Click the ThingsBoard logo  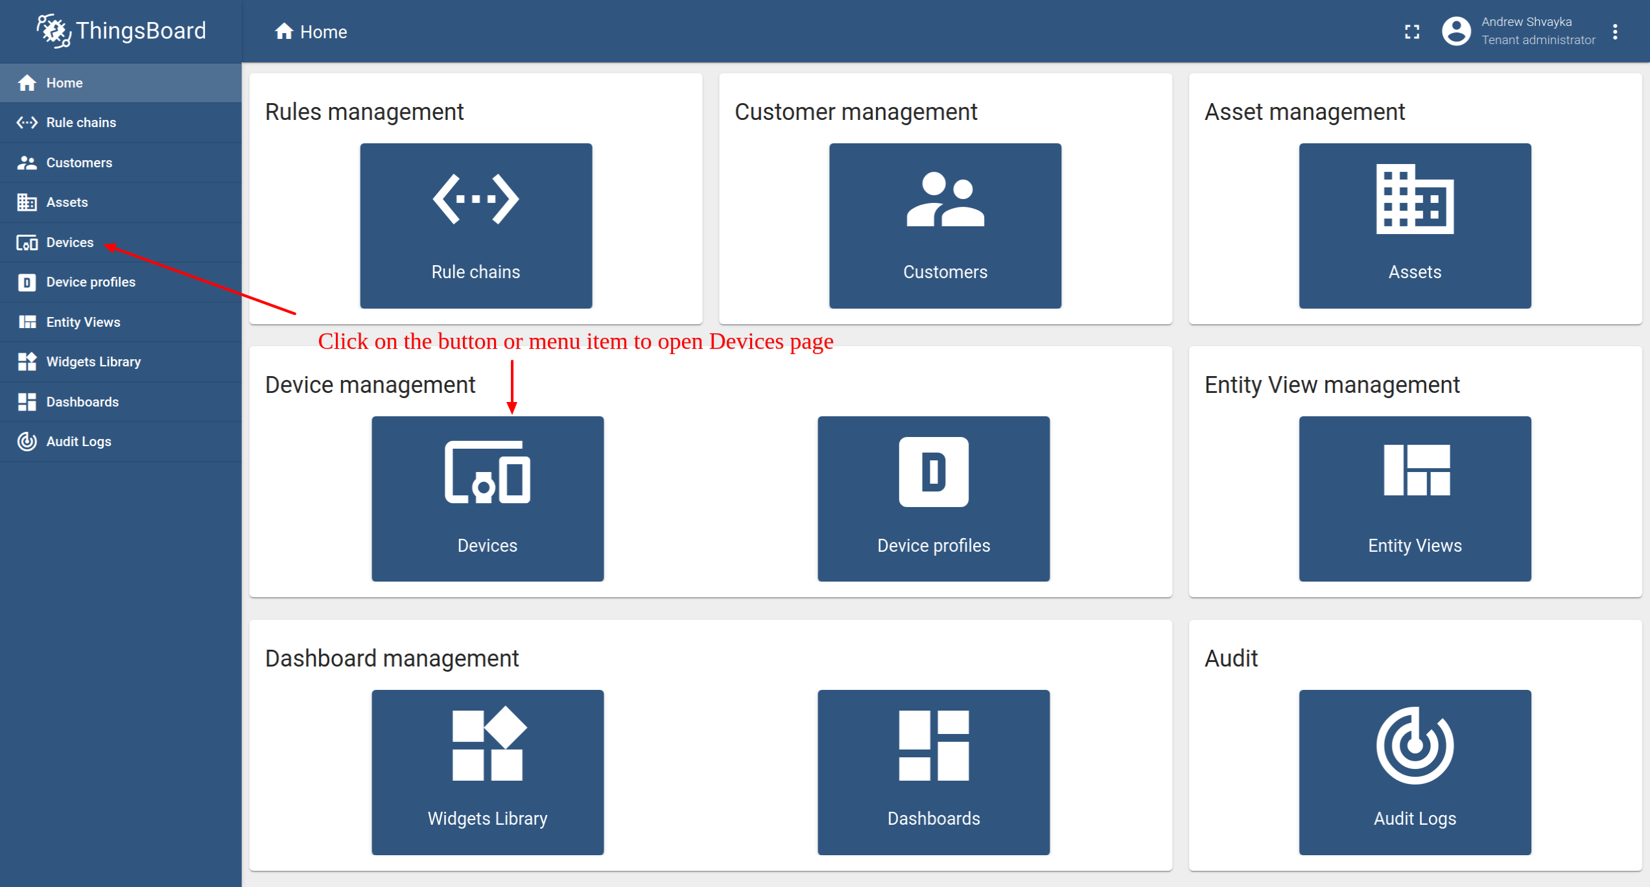click(121, 30)
